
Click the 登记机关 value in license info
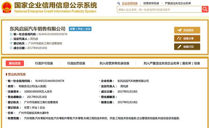41,102
